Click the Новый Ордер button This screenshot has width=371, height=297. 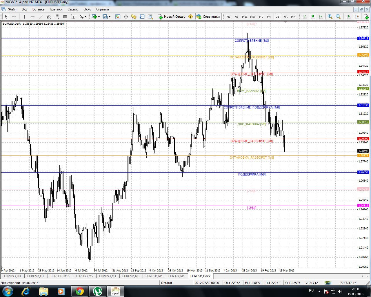[x=172, y=17]
